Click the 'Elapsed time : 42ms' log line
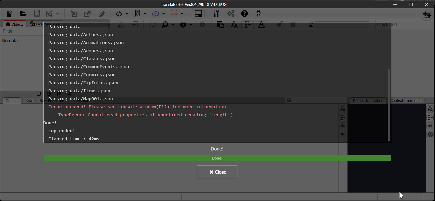Image resolution: width=435 pixels, height=201 pixels. (x=74, y=139)
